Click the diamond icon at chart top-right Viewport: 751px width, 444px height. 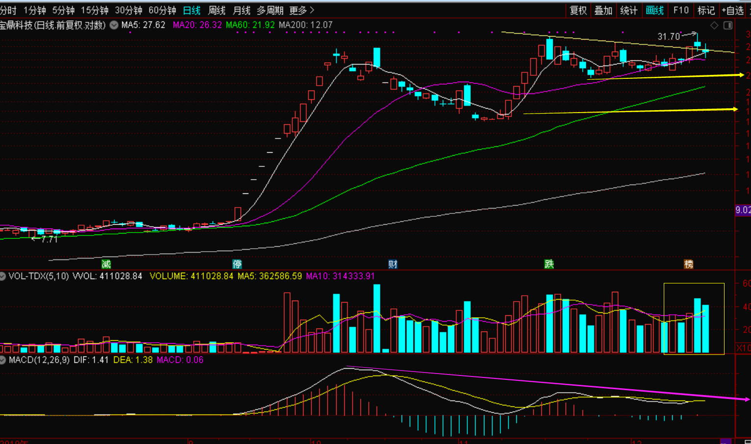click(x=714, y=25)
